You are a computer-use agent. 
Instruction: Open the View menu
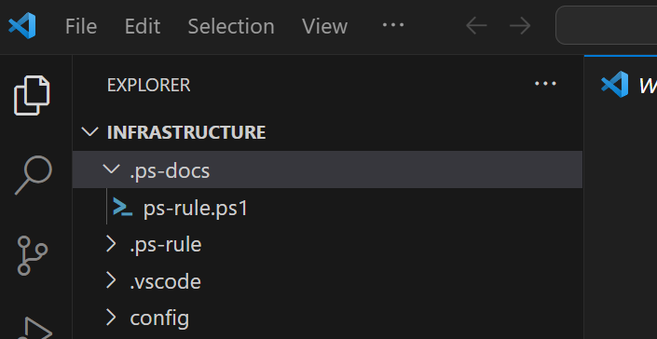point(324,27)
